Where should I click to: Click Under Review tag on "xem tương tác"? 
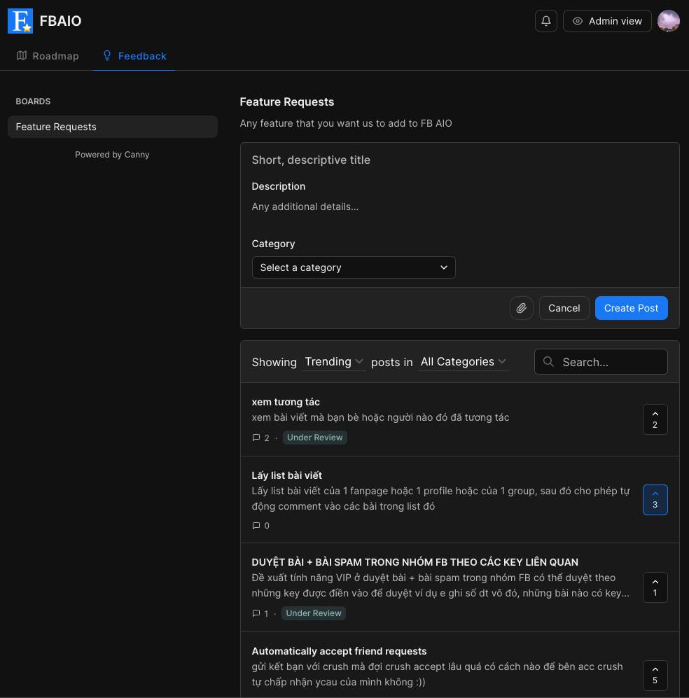(x=314, y=438)
